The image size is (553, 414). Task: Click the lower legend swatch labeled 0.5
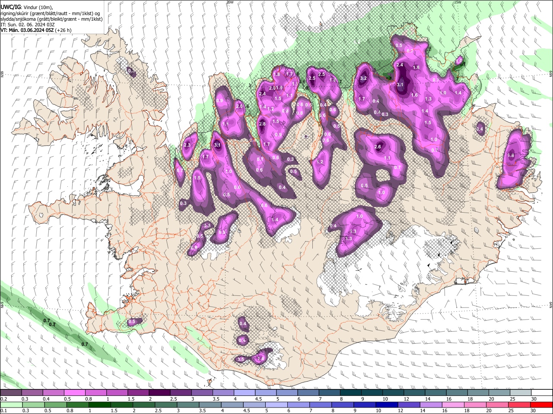(55, 405)
